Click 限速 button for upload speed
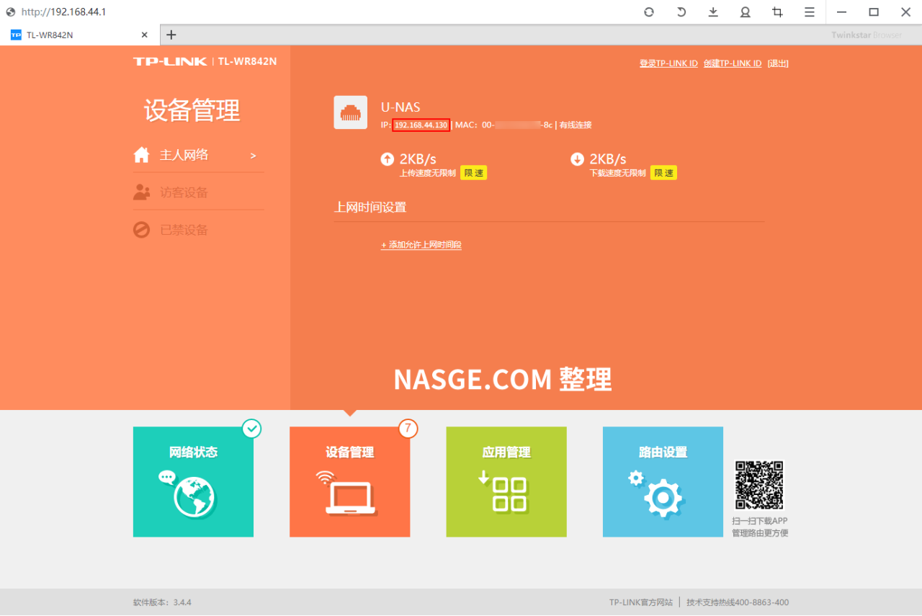 [474, 173]
